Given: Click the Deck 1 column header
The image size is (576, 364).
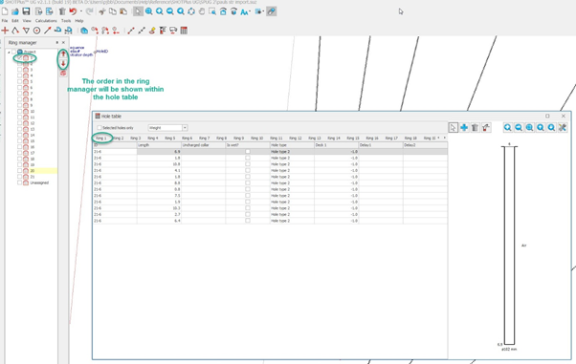Looking at the screenshot, I should click(336, 145).
